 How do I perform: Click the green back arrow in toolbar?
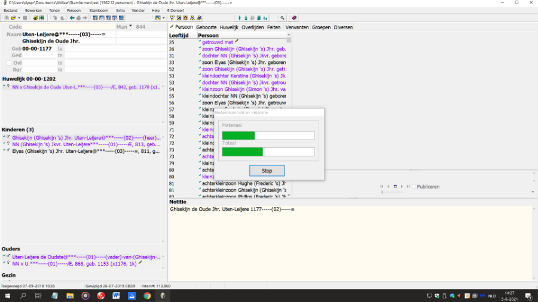pos(72,18)
